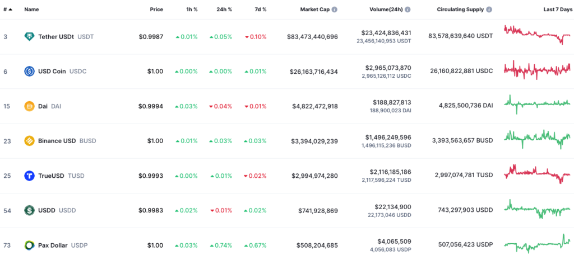
Task: Click USD Coin 24h volume amount
Action: coord(388,68)
